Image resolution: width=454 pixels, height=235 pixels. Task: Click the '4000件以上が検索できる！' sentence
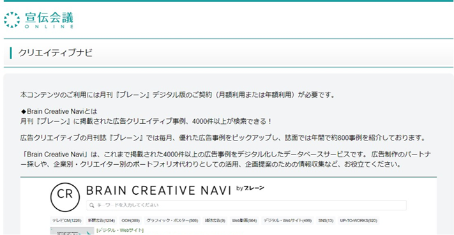tap(146, 121)
